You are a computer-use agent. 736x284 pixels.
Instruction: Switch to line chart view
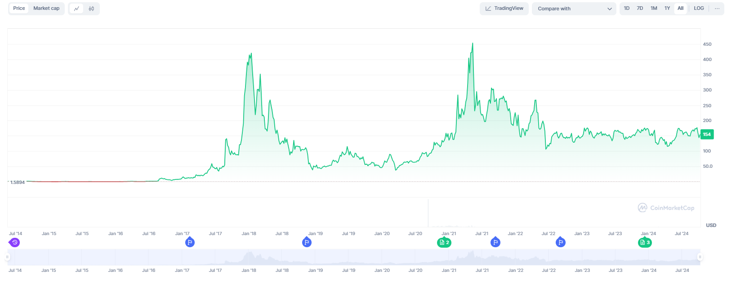pyautogui.click(x=76, y=9)
